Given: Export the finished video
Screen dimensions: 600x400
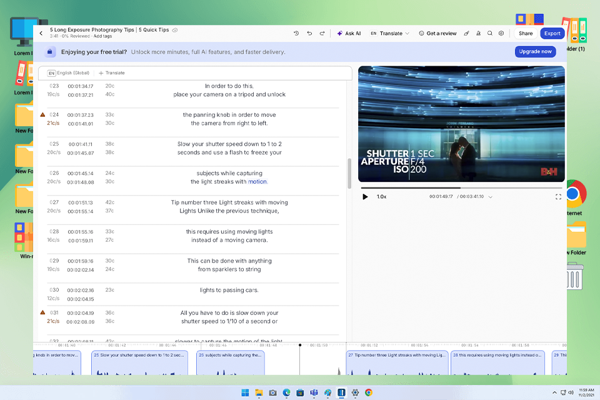Looking at the screenshot, I should coord(552,33).
